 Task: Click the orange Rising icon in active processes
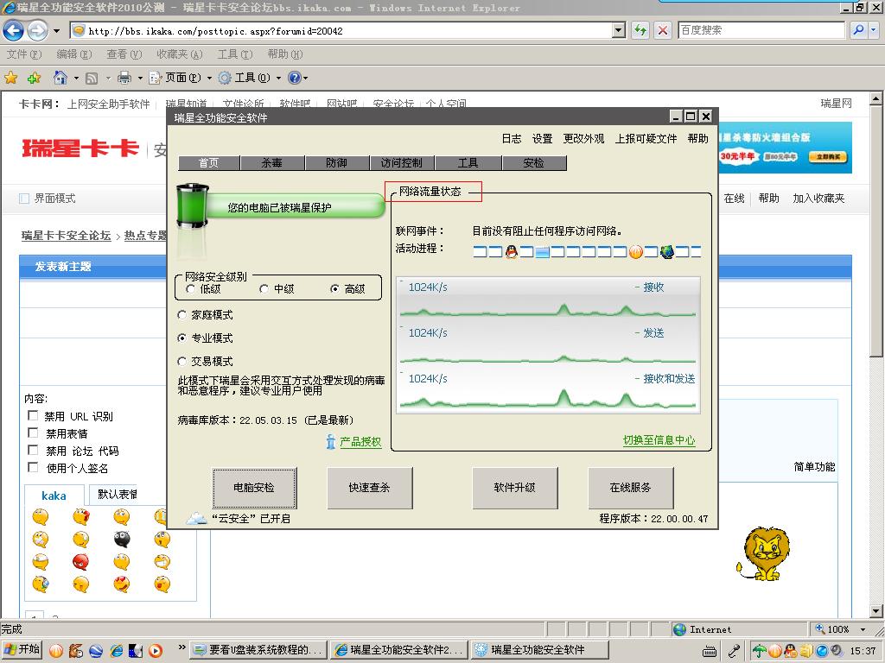(x=636, y=252)
